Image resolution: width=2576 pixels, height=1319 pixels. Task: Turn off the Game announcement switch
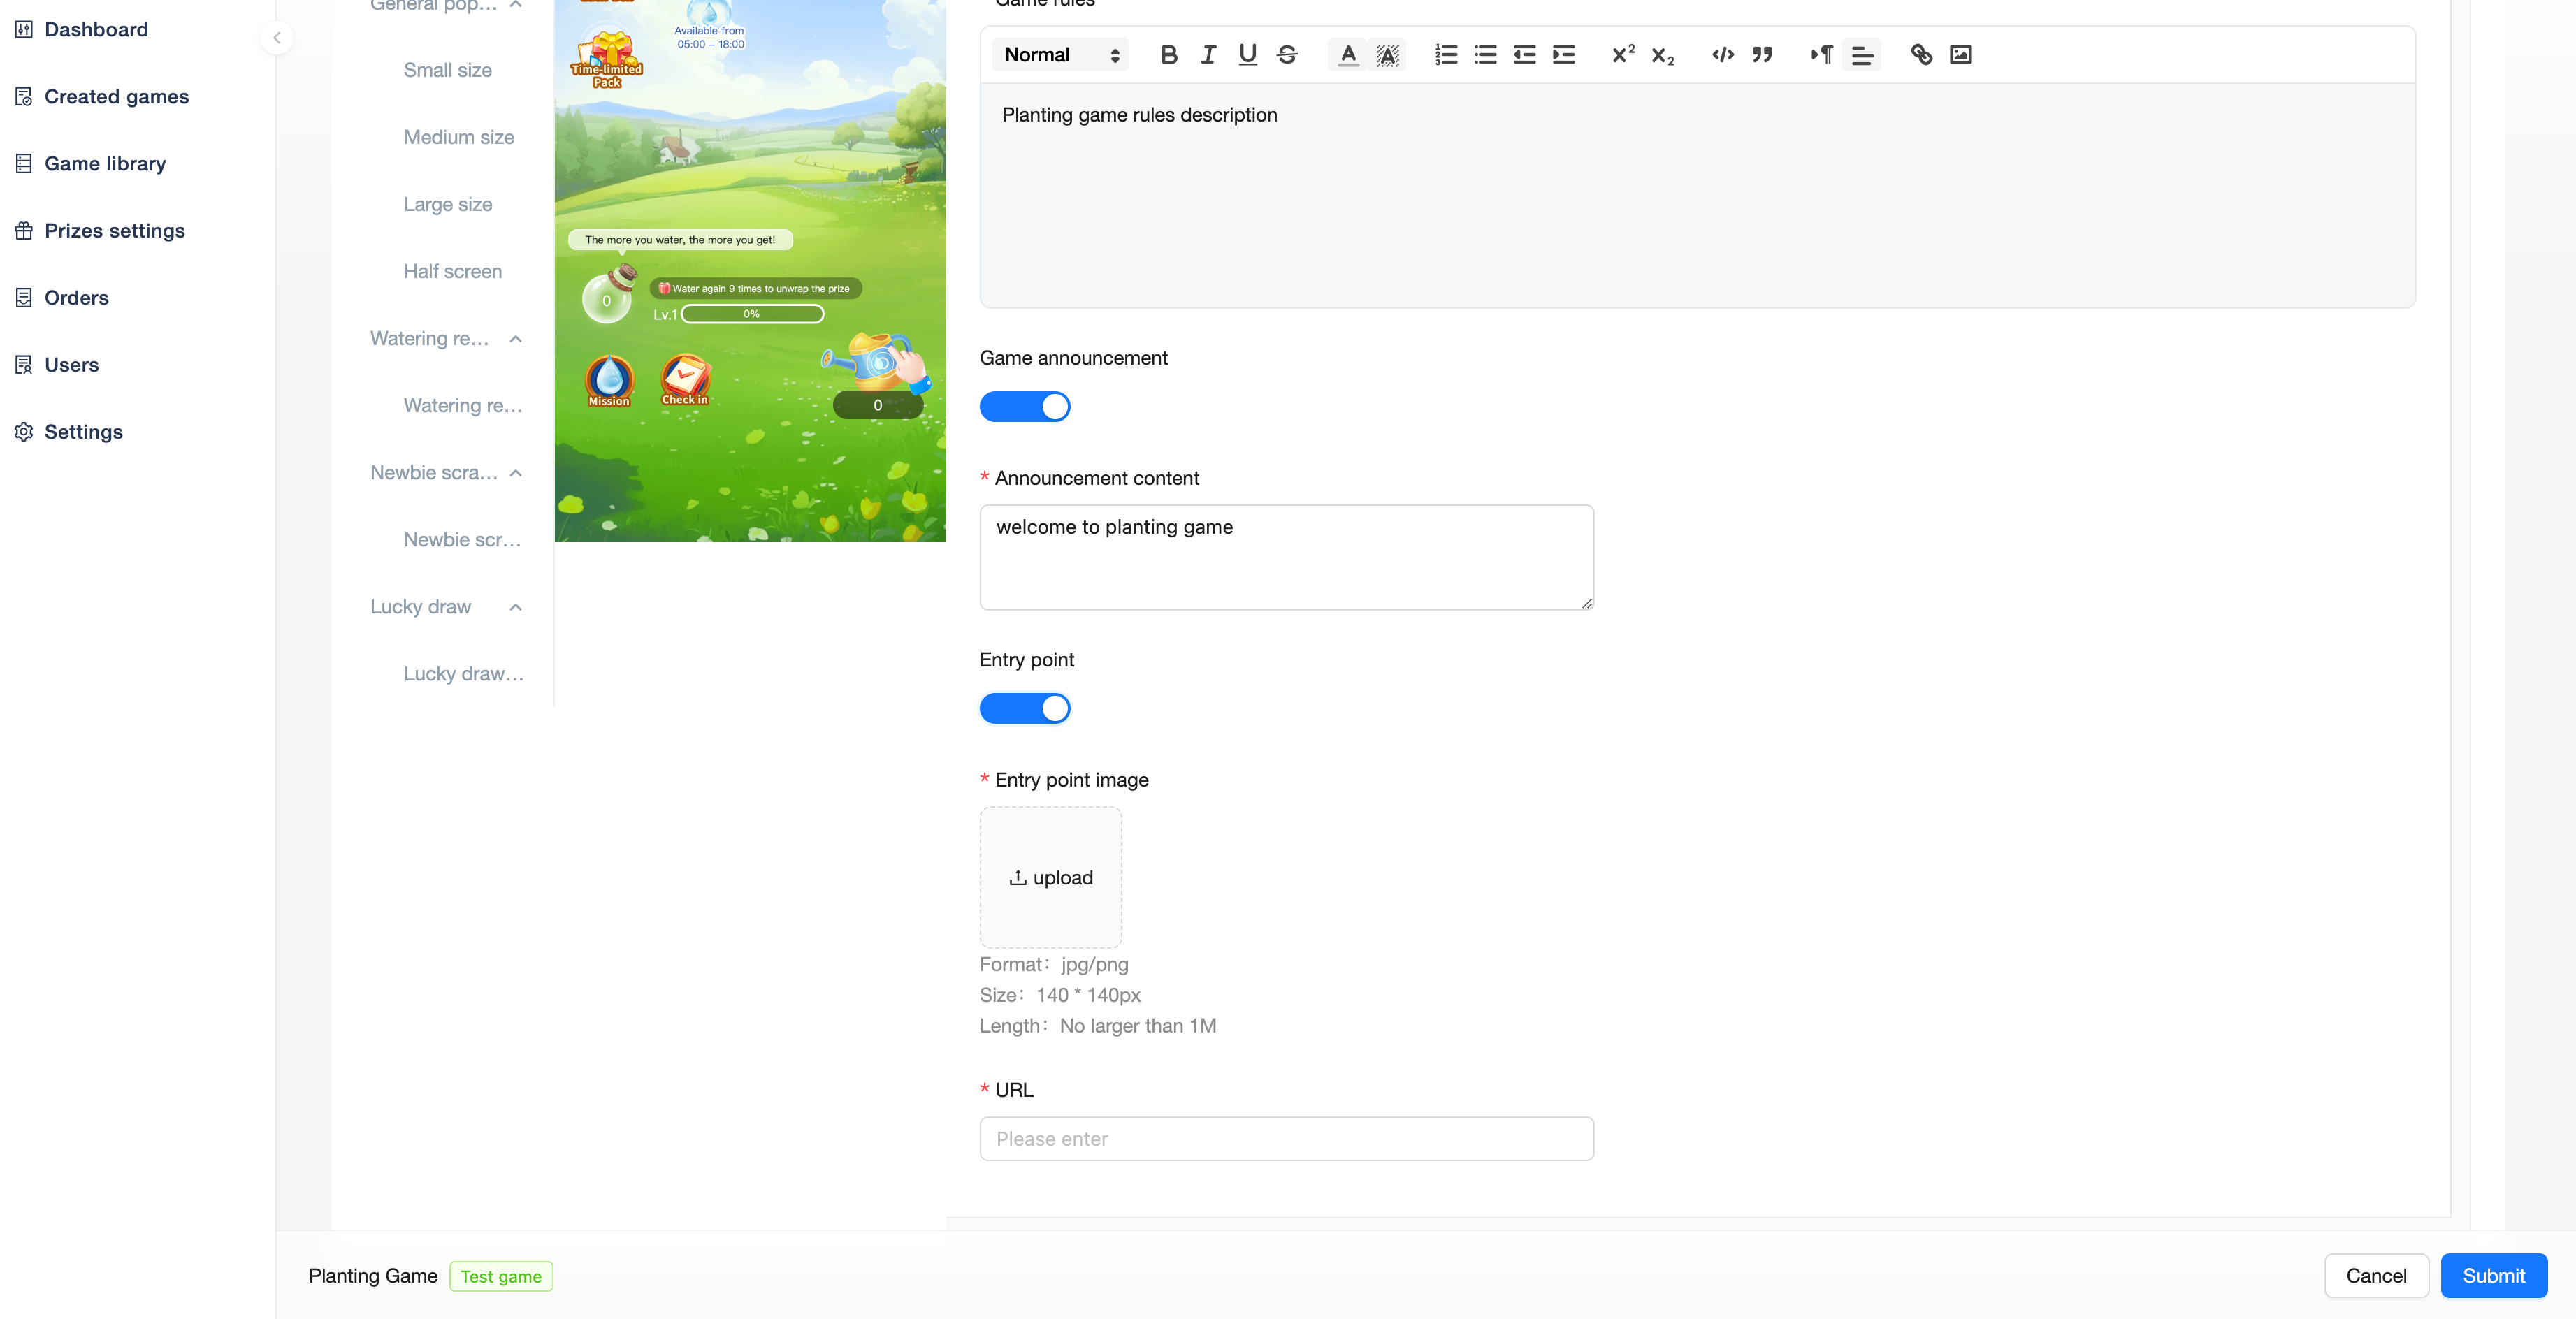(1024, 407)
